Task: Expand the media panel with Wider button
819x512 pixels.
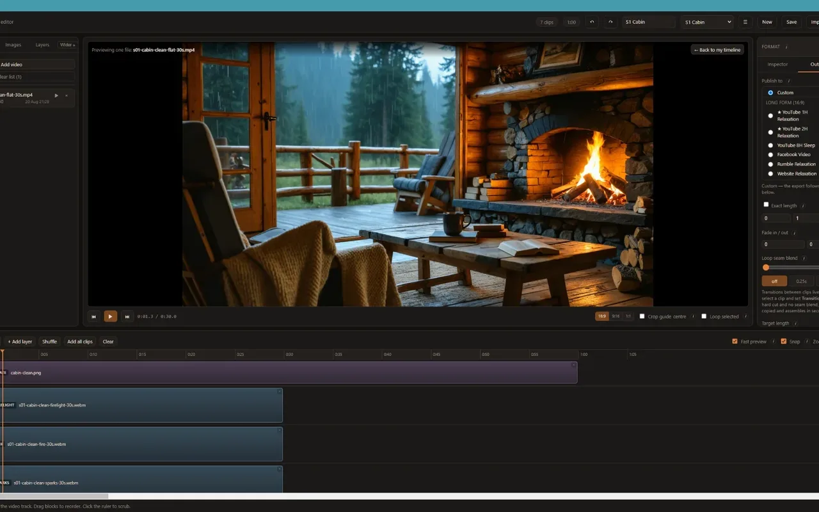Action: (x=67, y=45)
